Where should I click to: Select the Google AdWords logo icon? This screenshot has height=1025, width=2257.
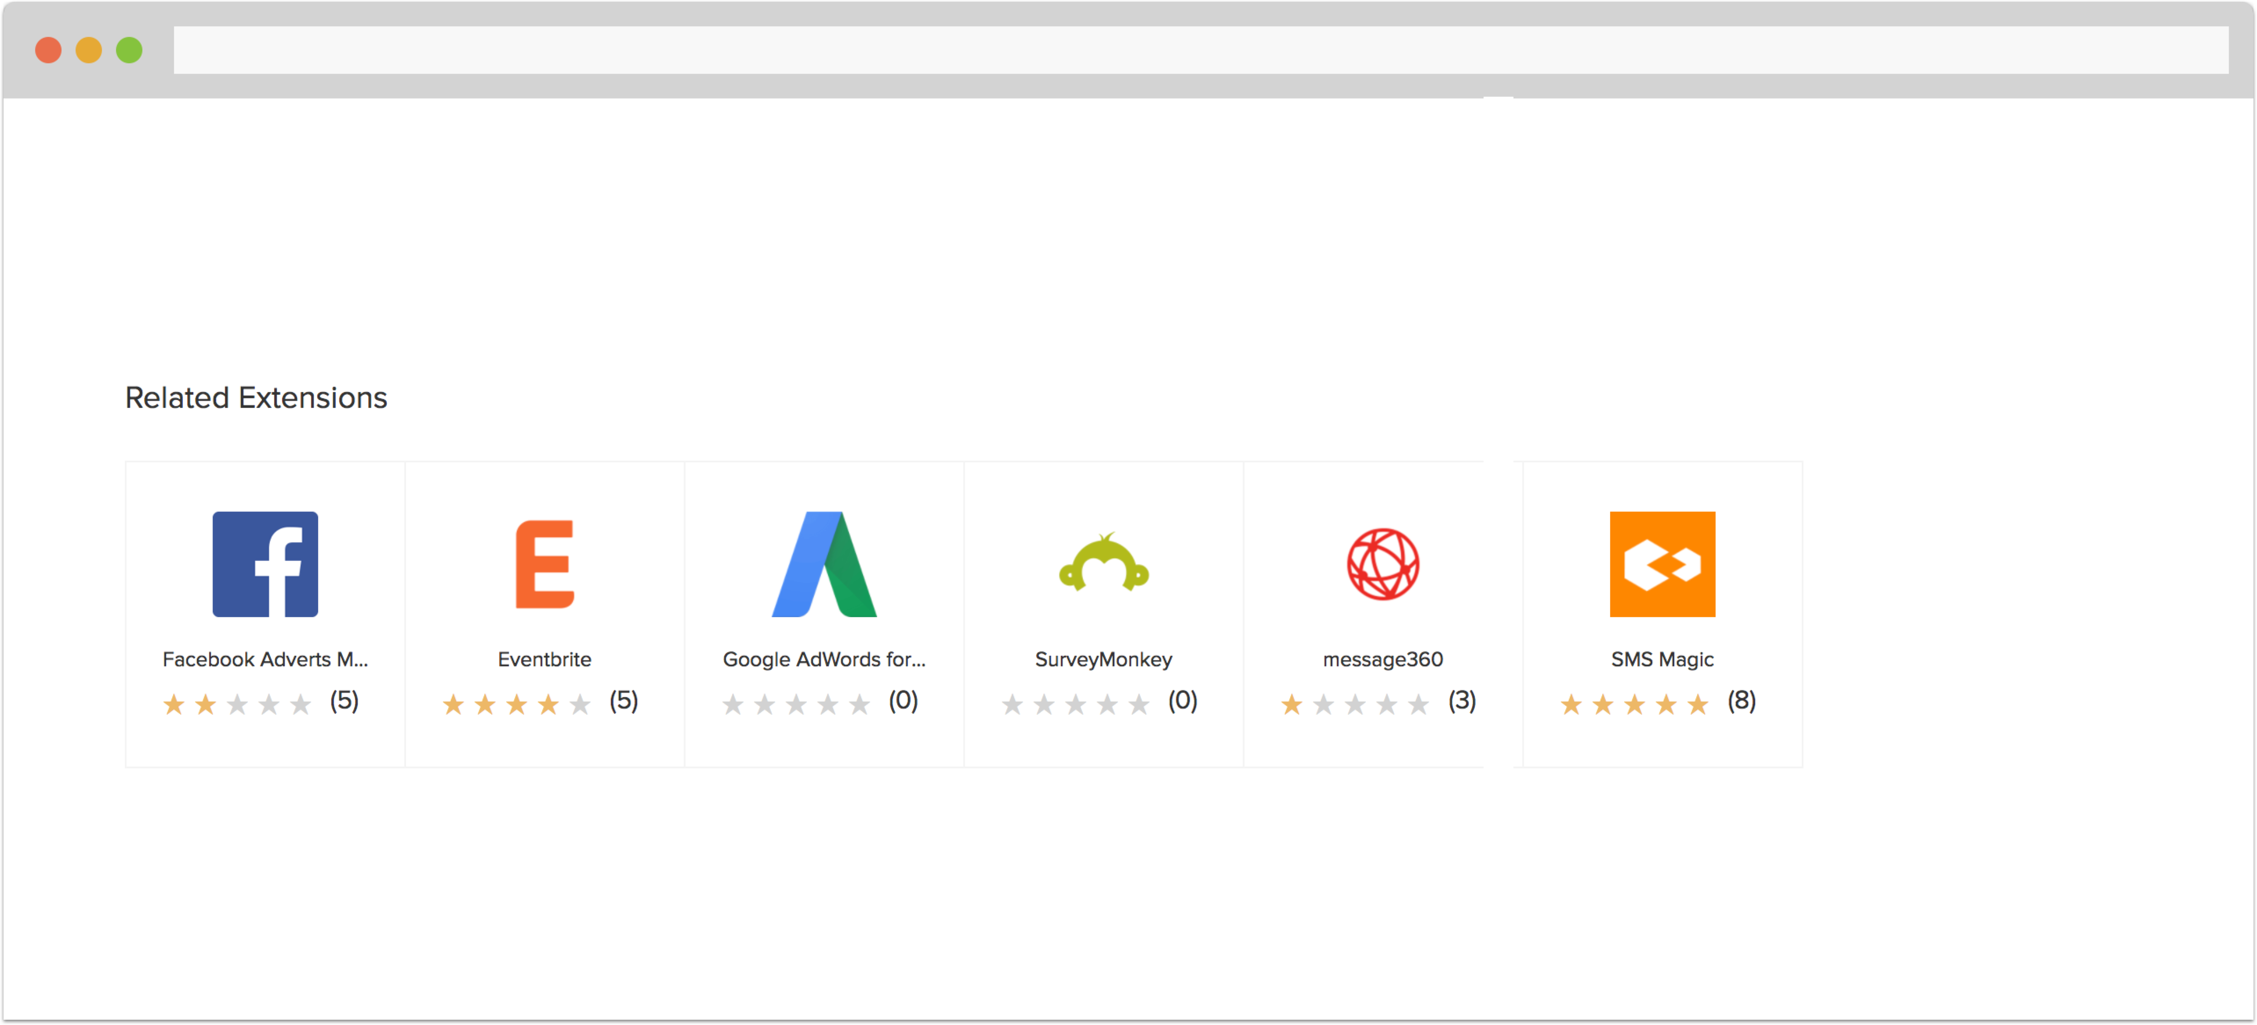pyautogui.click(x=824, y=564)
